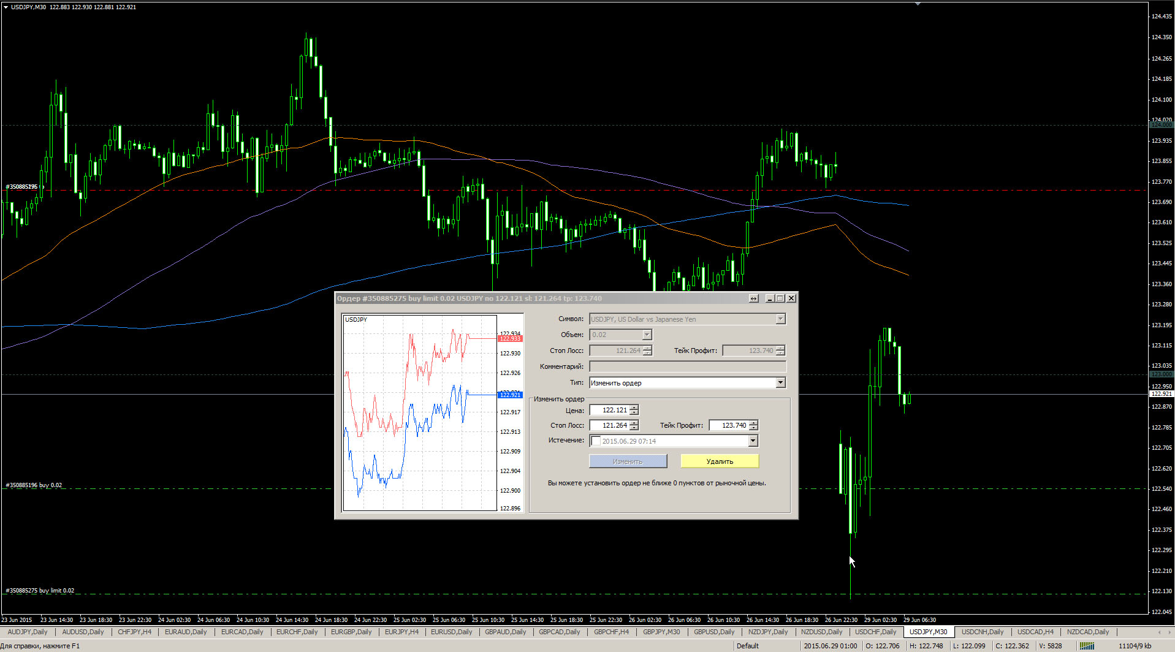Select the active USDJPY,M30 chart tab
The width and height of the screenshot is (1175, 652).
928,632
